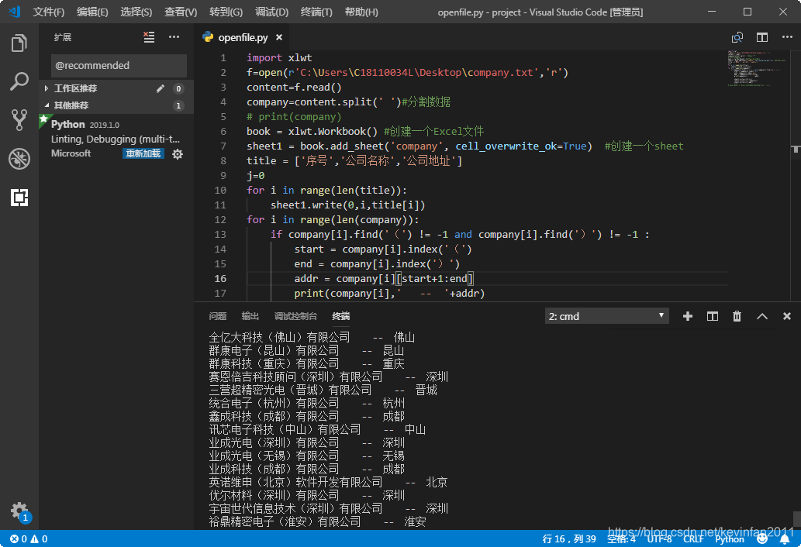Open editor more actions menu

click(787, 37)
